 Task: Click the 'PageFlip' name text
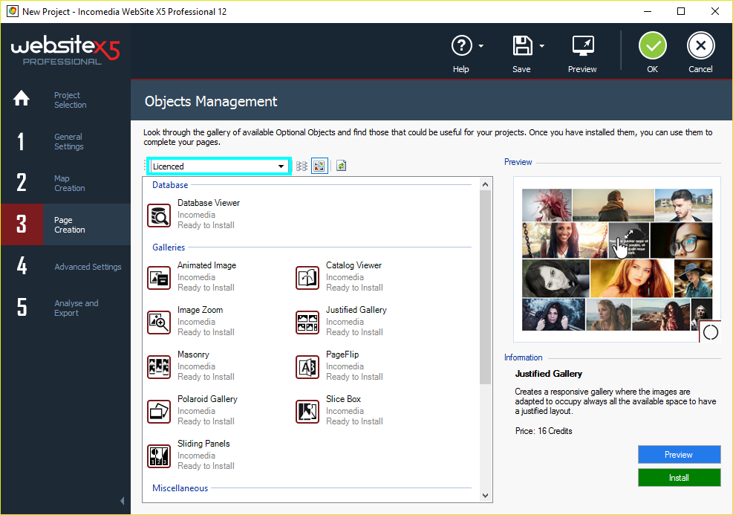(342, 354)
